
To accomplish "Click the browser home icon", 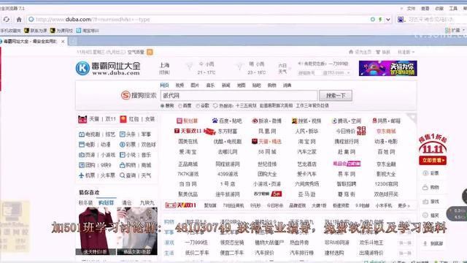I will click(19, 20).
